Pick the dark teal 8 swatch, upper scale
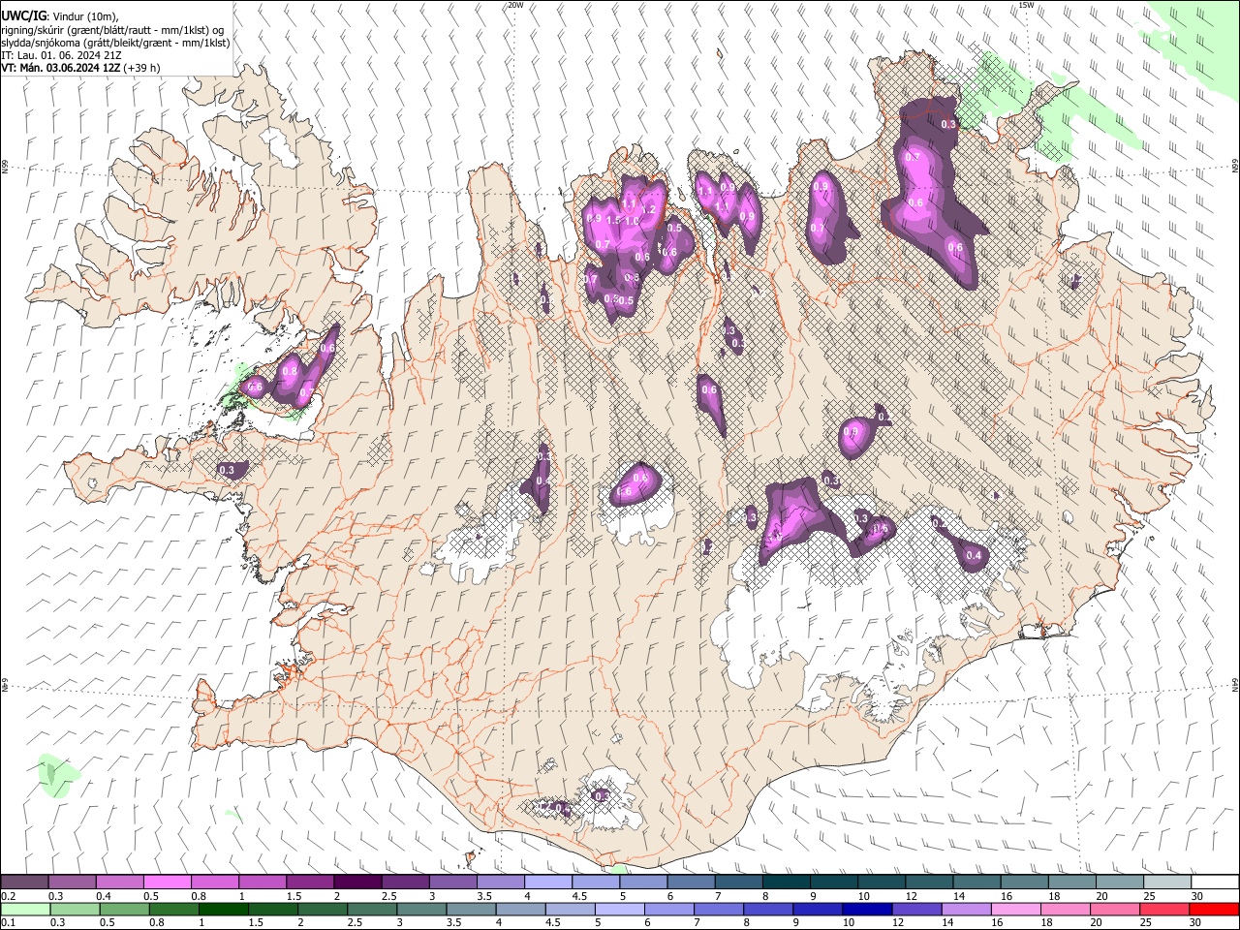 click(787, 883)
